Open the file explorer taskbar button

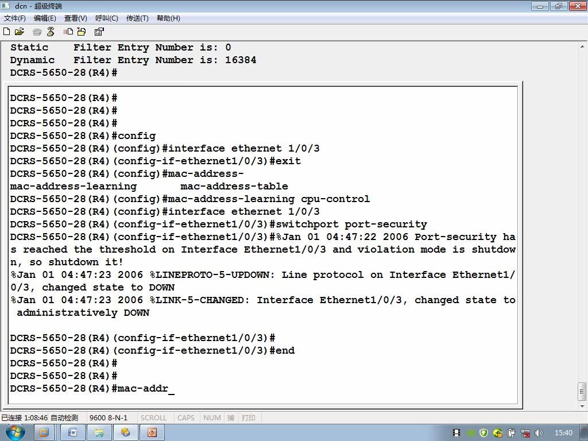(x=99, y=433)
